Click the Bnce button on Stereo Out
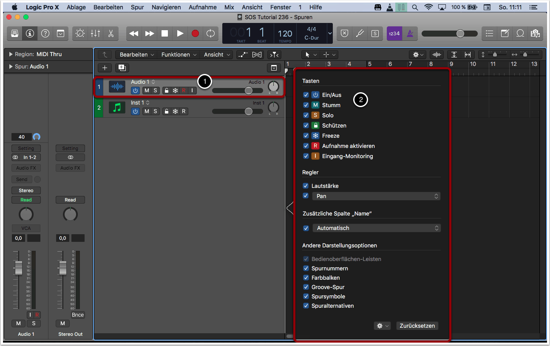This screenshot has width=550, height=346. (x=78, y=315)
